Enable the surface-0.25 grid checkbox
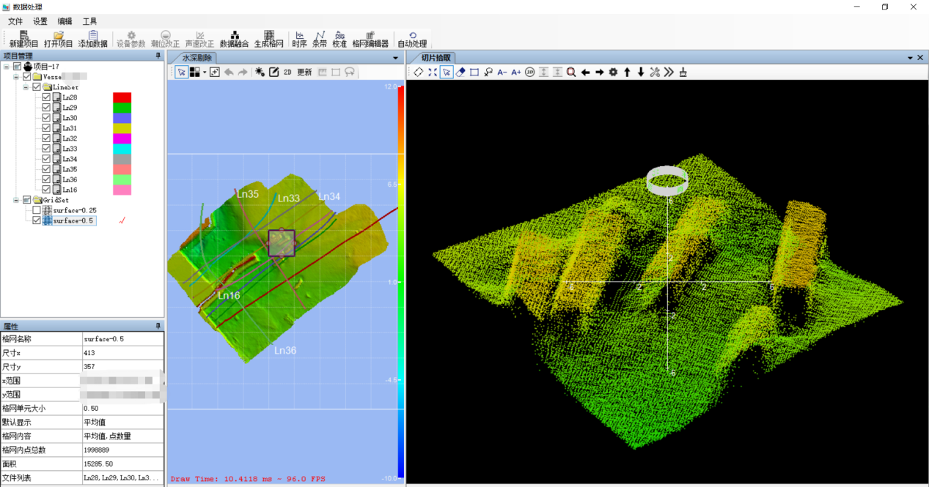Screen dimensions: 929x487 pyautogui.click(x=37, y=210)
